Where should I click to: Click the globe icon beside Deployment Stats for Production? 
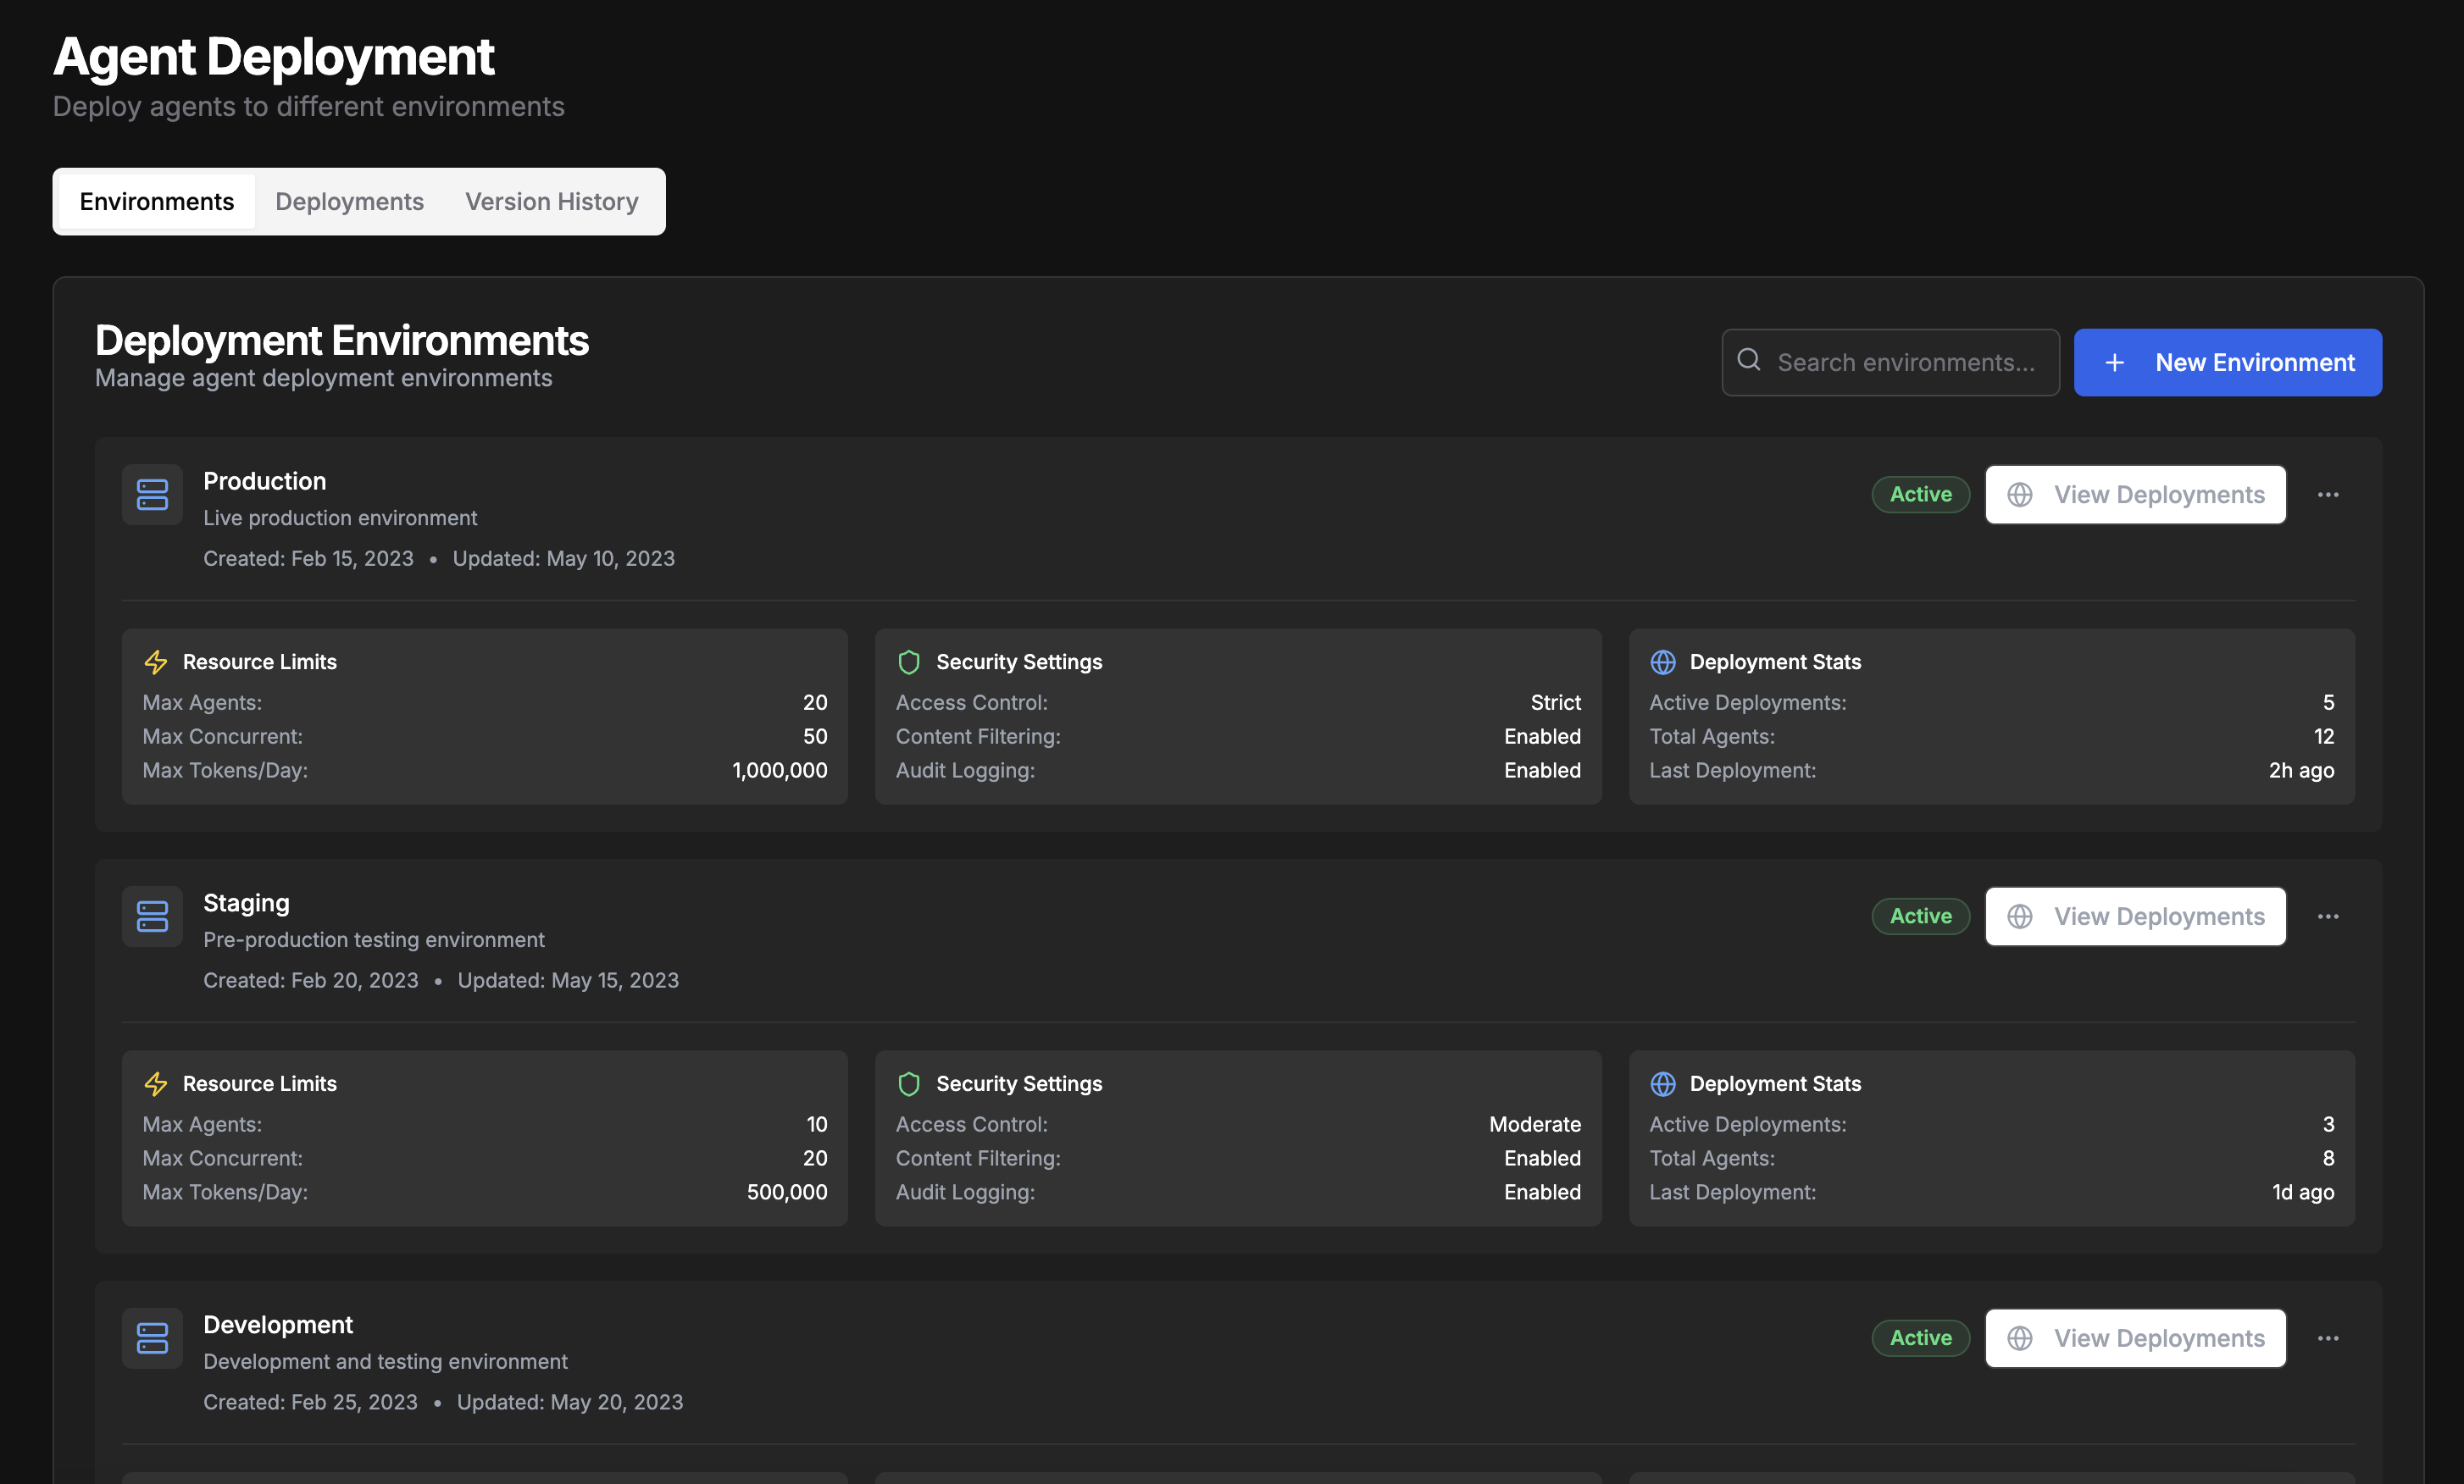pos(1663,662)
